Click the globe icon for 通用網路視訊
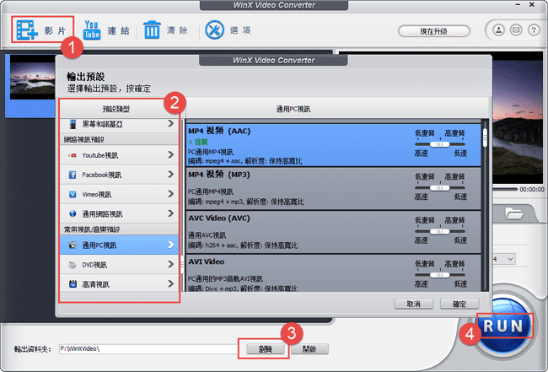The width and height of the screenshot is (548, 372). (x=73, y=213)
